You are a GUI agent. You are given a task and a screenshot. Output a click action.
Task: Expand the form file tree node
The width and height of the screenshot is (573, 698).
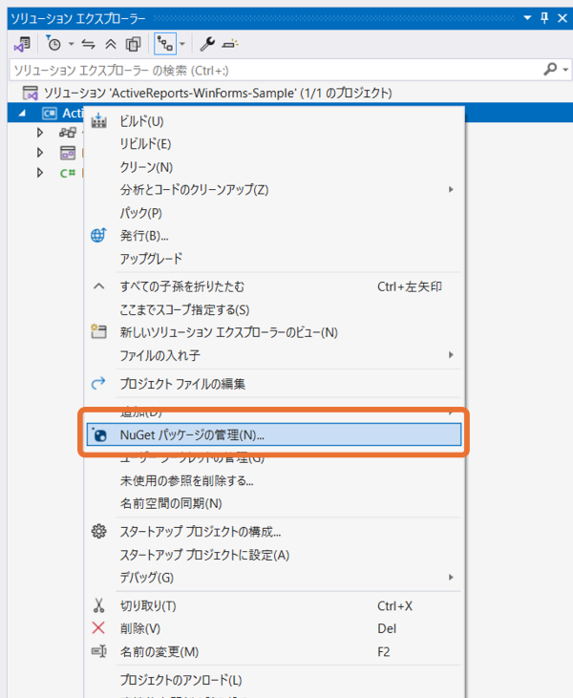coord(40,153)
